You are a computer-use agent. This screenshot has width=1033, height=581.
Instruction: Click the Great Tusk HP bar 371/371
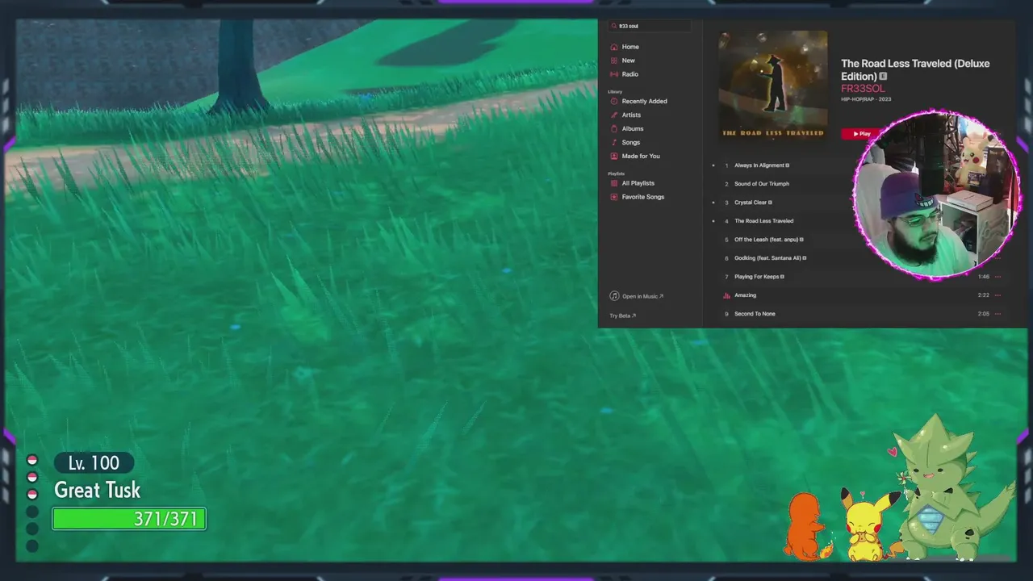tap(129, 519)
